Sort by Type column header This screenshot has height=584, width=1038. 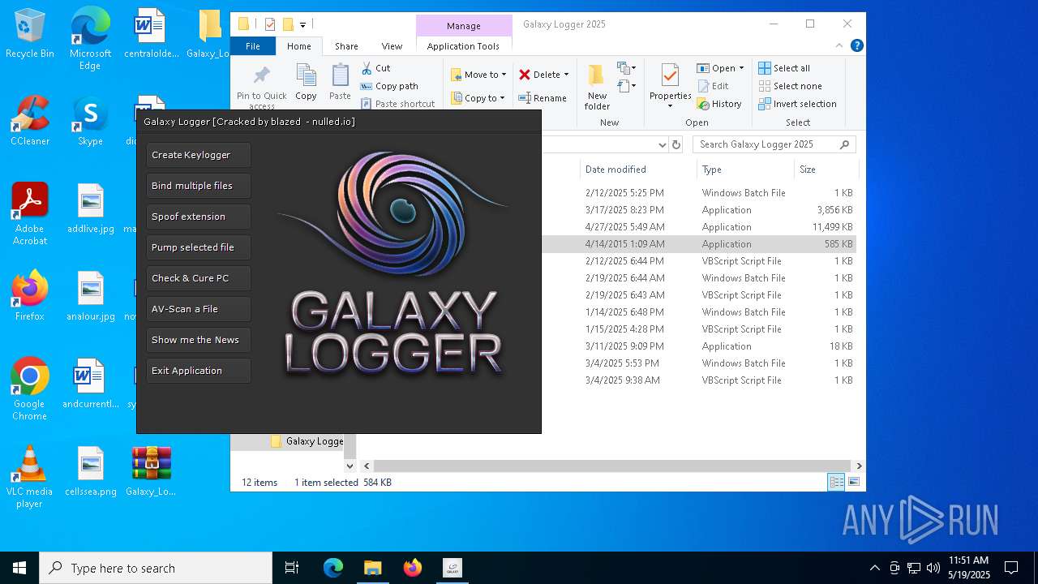pyautogui.click(x=746, y=170)
